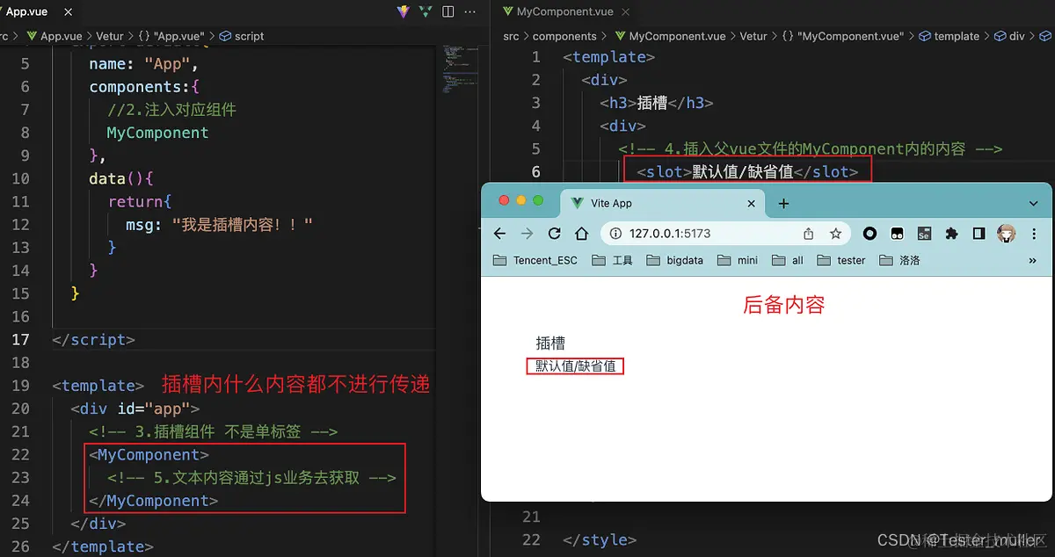The height and width of the screenshot is (557, 1055).
Task: Open the browser extensions puzzle piece icon
Action: coord(951,234)
